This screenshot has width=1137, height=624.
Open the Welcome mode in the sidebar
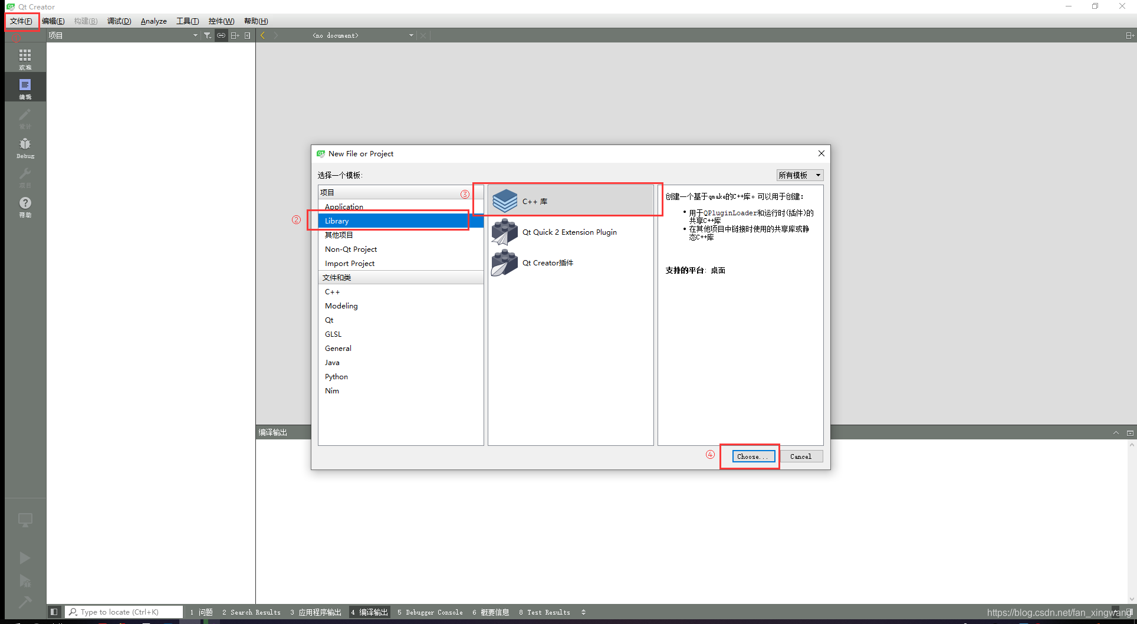25,58
